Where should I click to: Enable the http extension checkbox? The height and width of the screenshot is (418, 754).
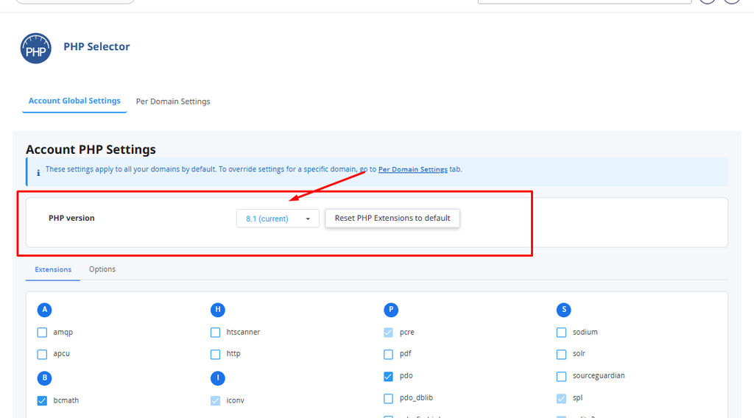(x=216, y=354)
